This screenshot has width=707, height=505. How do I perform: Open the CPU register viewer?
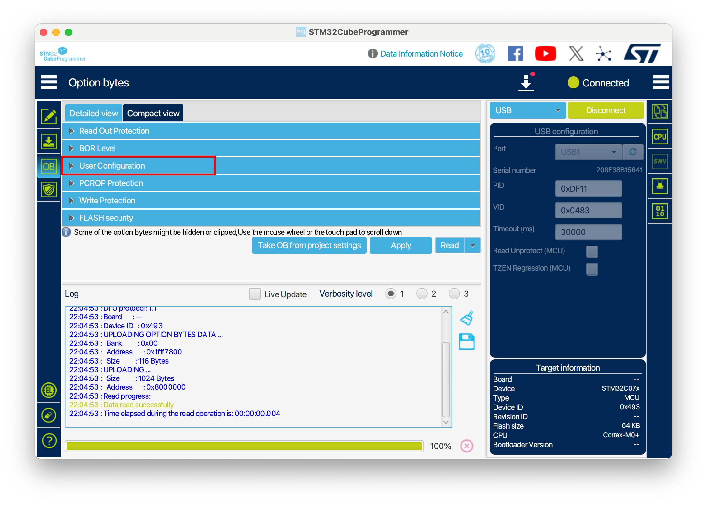[x=660, y=136]
